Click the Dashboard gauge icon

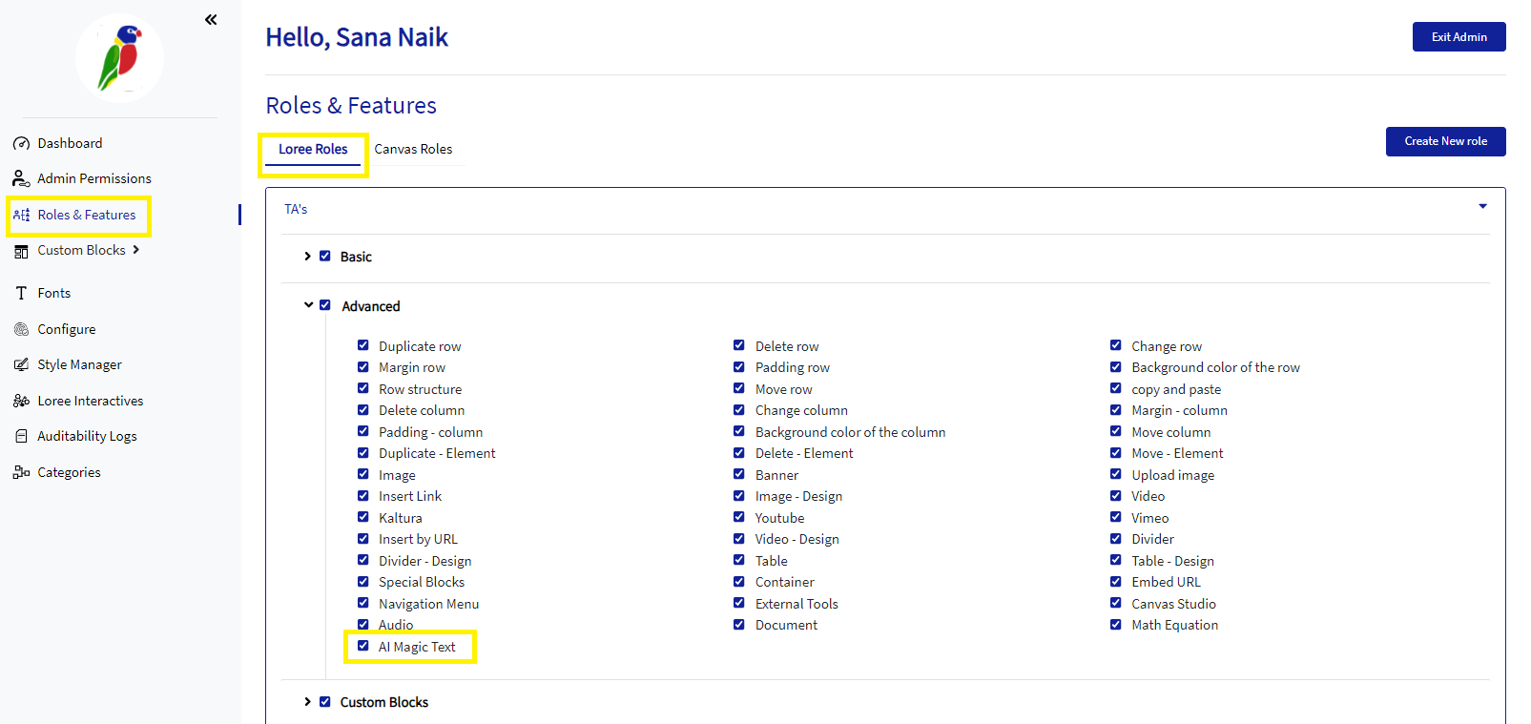click(x=21, y=143)
